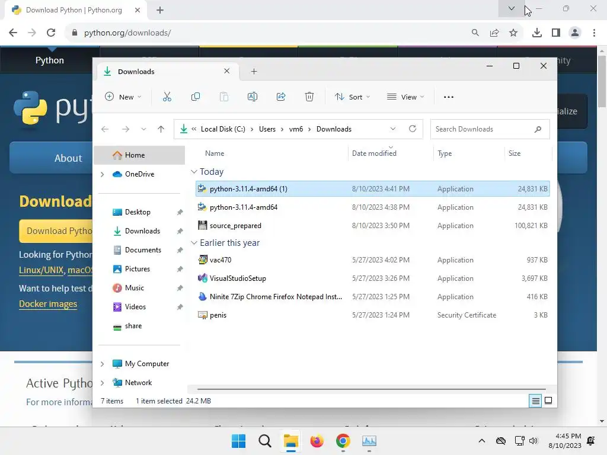Click the Explorer refresh button
This screenshot has height=455, width=607.
[x=413, y=129]
